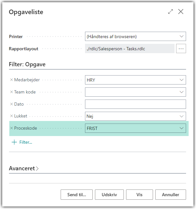Click into the Dato input field
This screenshot has width=196, height=209.
[135, 104]
